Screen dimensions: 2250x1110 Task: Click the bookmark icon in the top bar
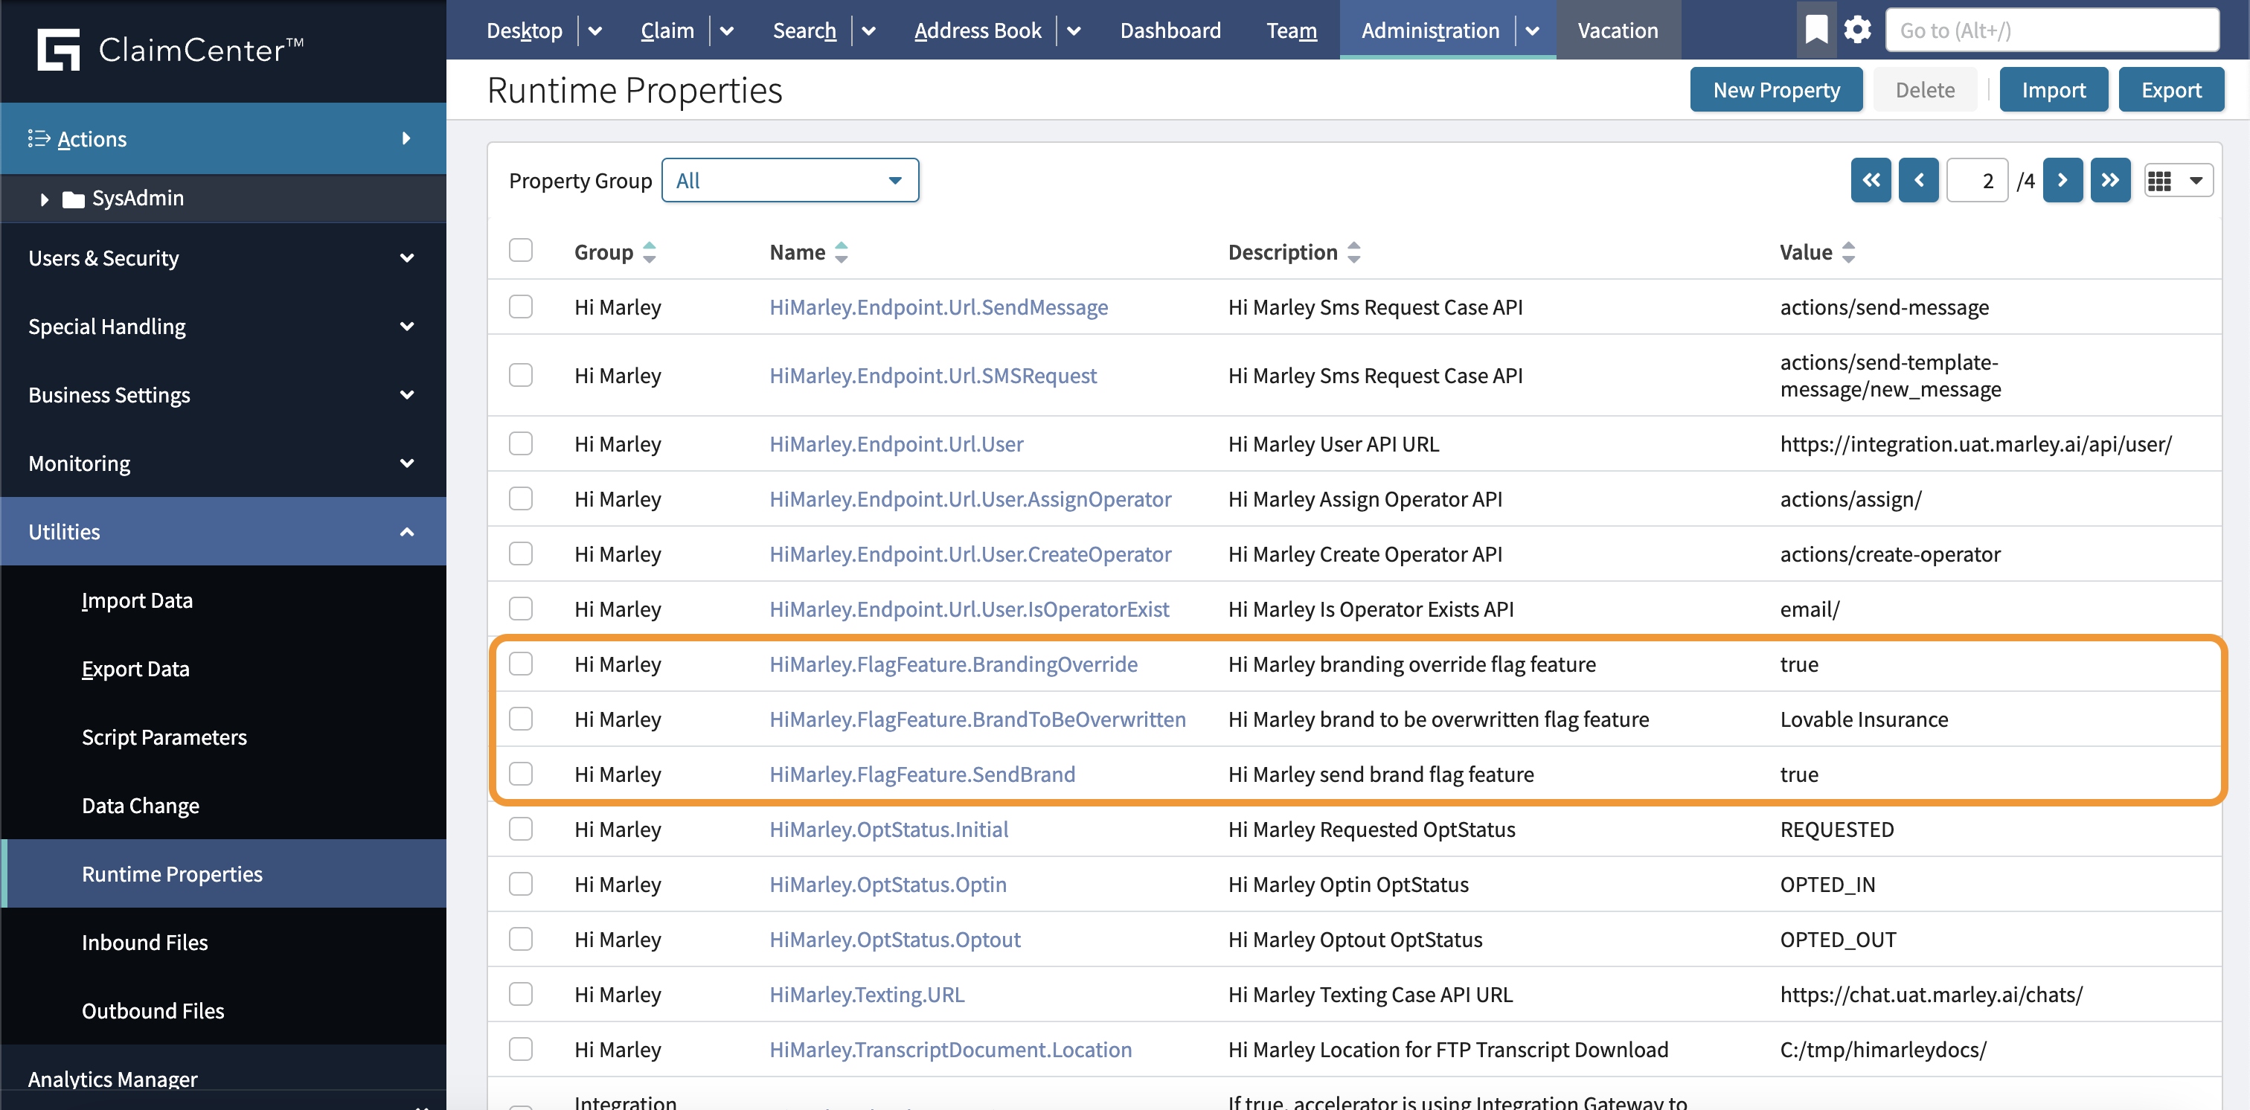click(x=1816, y=29)
